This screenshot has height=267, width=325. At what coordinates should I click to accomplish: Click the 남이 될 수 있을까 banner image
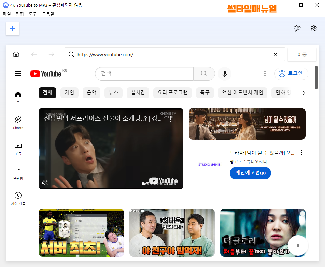point(247,124)
